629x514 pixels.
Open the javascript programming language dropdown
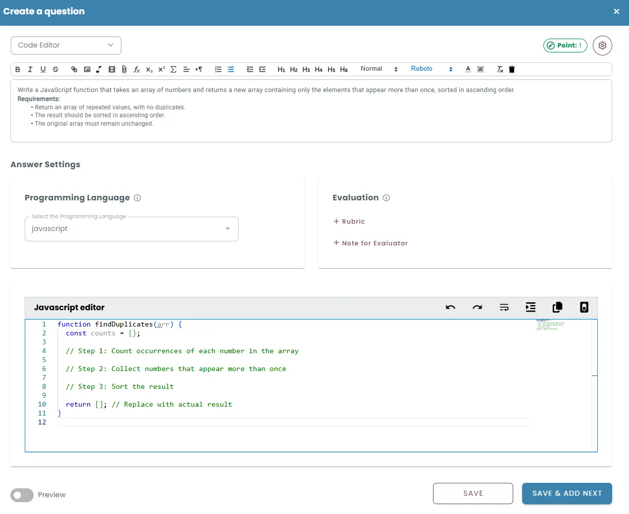click(132, 229)
